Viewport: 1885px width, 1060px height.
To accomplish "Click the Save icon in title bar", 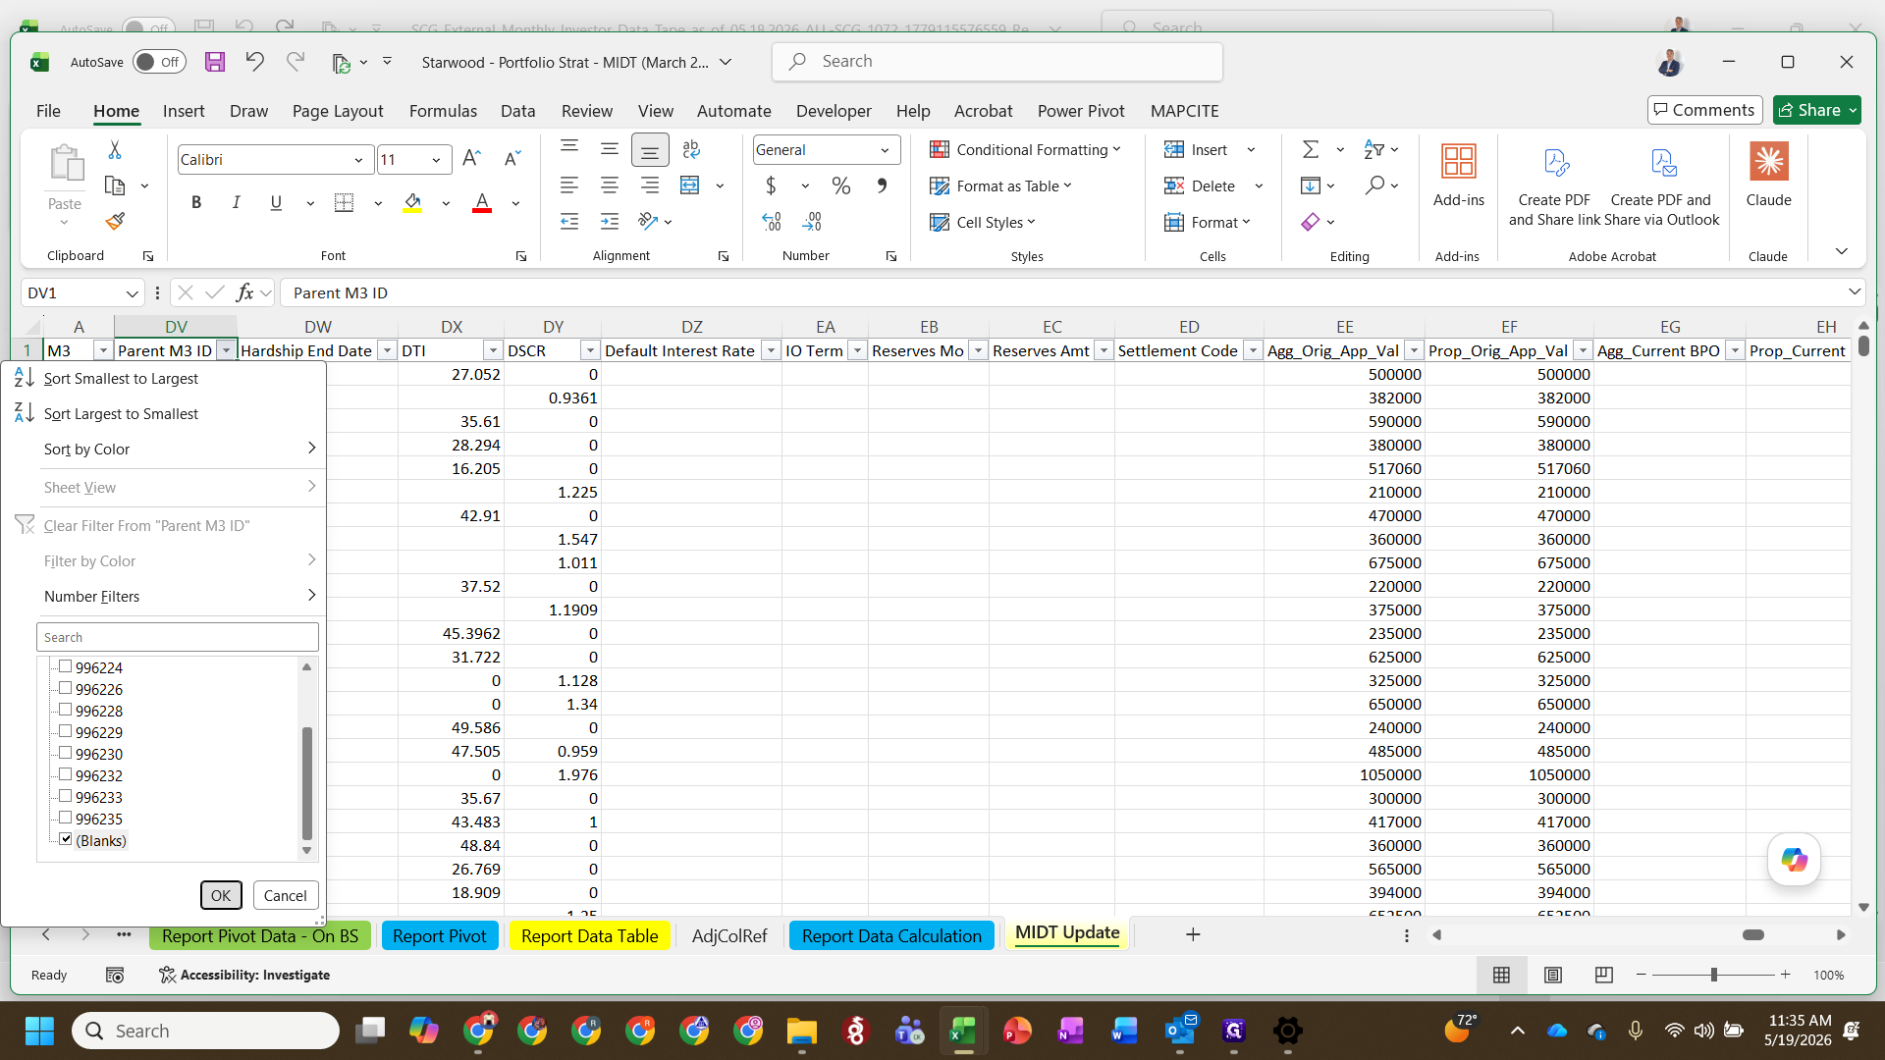I will (x=214, y=62).
